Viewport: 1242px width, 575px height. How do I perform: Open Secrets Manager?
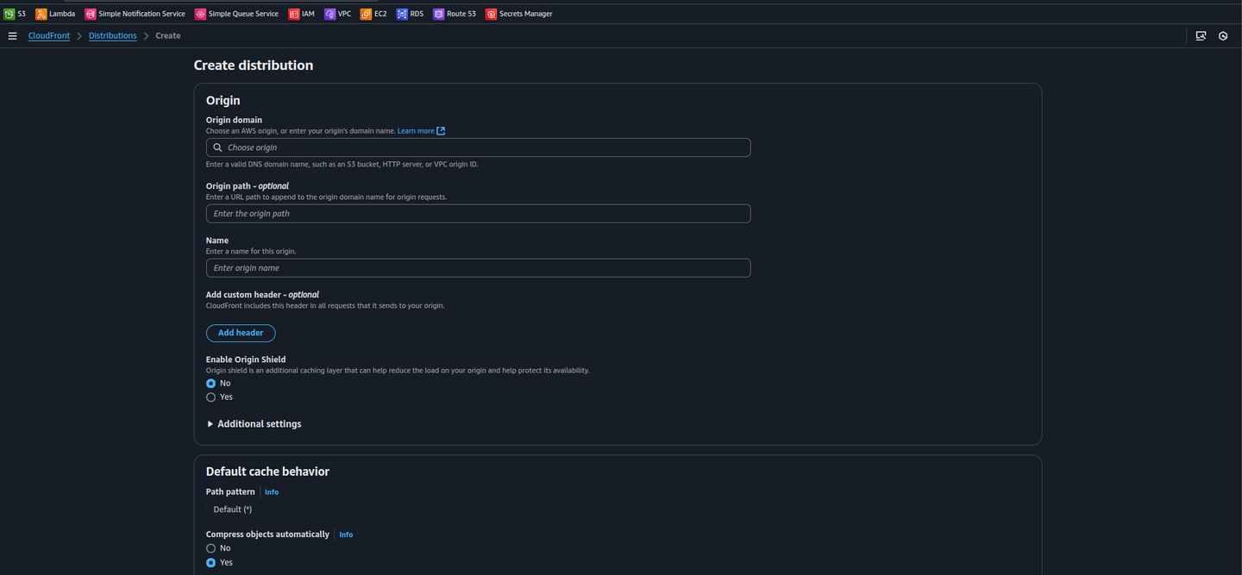(x=518, y=13)
